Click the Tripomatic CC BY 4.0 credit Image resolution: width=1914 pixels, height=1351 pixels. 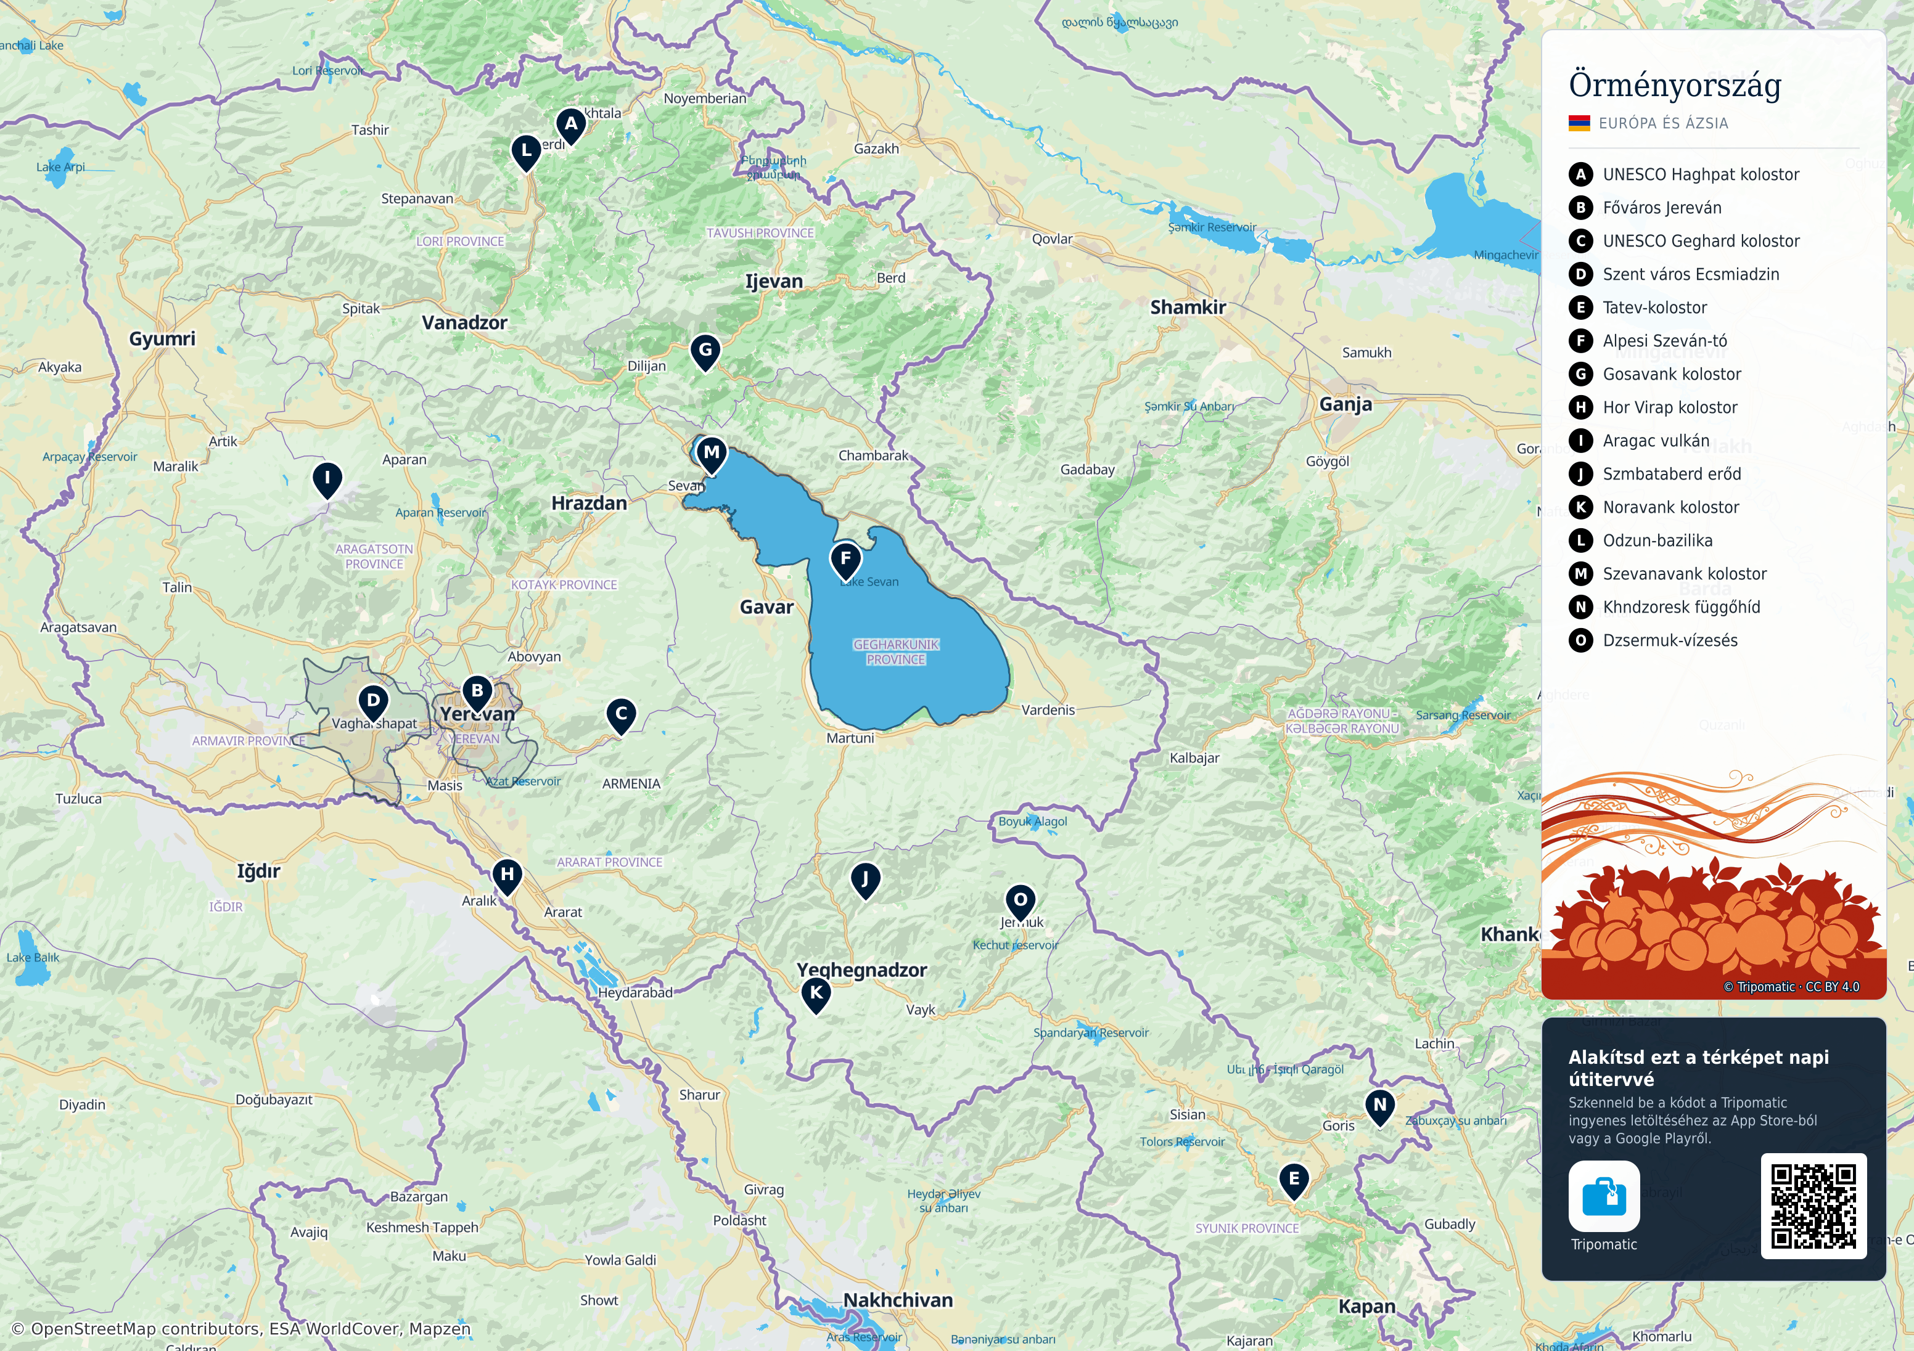[x=1791, y=987]
